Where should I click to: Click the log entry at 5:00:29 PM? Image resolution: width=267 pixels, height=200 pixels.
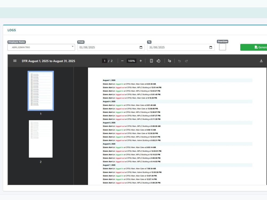click(x=132, y=183)
